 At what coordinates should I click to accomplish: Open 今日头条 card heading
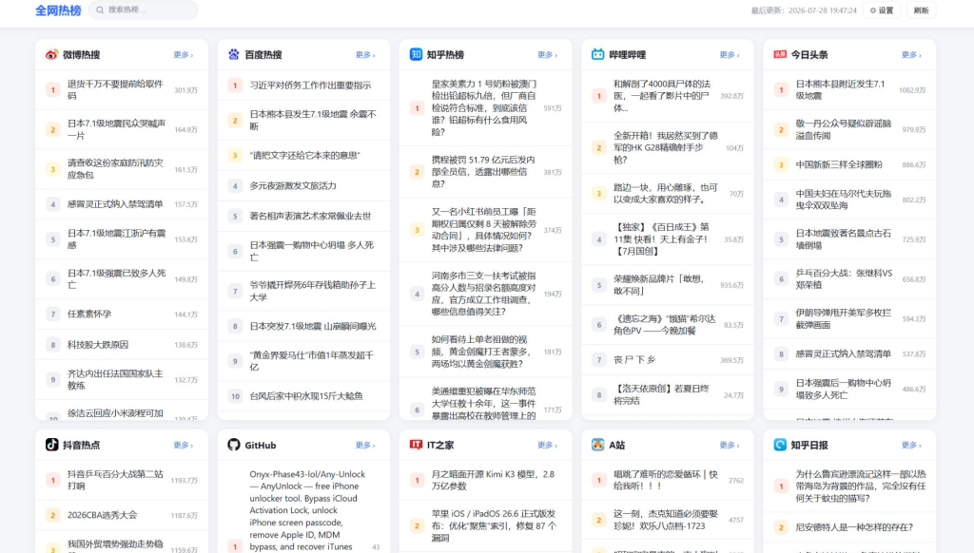[809, 54]
